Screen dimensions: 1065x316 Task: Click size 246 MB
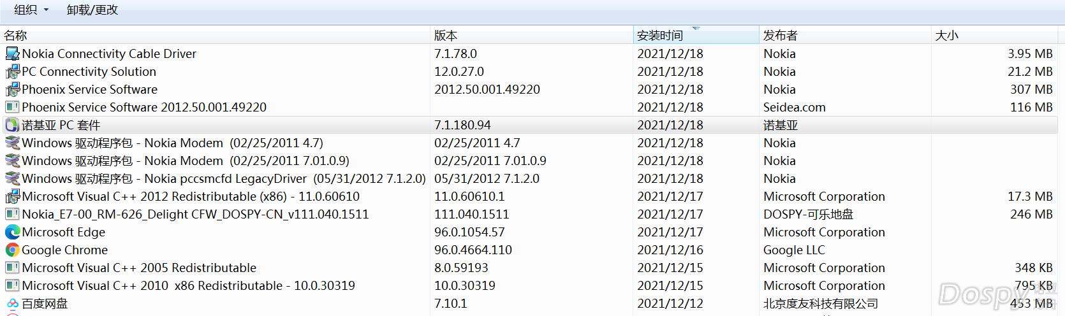click(1031, 214)
